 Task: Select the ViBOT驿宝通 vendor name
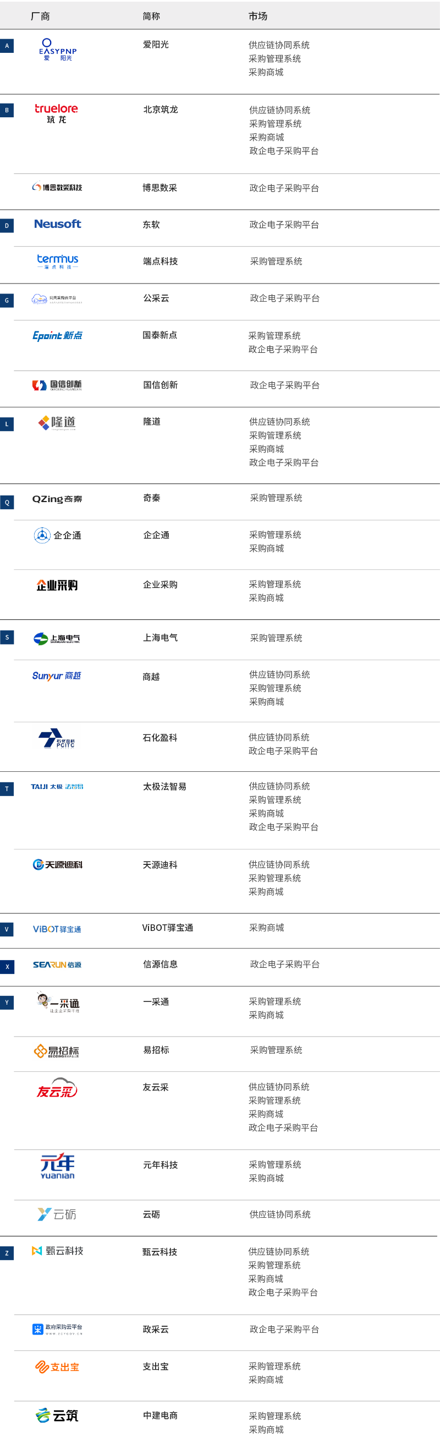[x=167, y=928]
